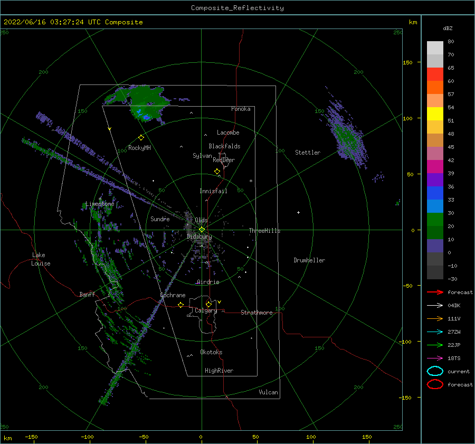Click the purple 39 dBZ color swatch
Viewport: 475px width, 444px height.
click(435, 180)
